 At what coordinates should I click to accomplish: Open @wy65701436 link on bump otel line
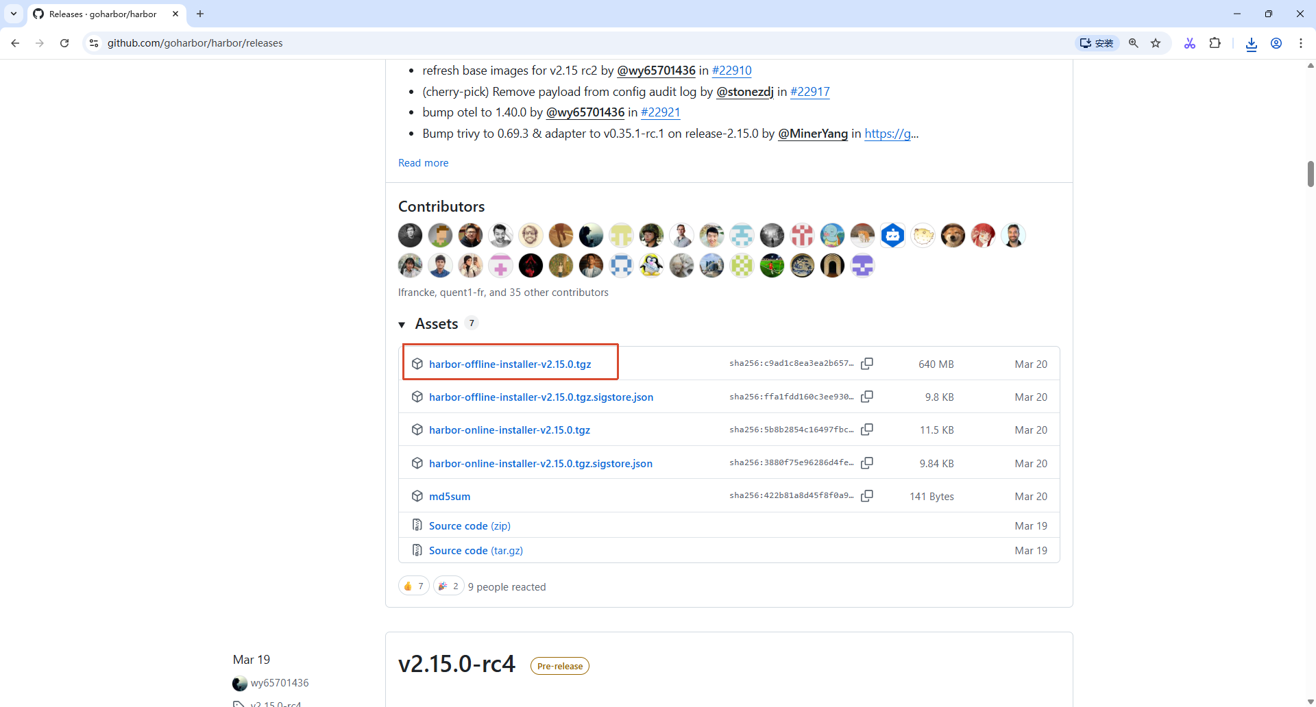[585, 112]
